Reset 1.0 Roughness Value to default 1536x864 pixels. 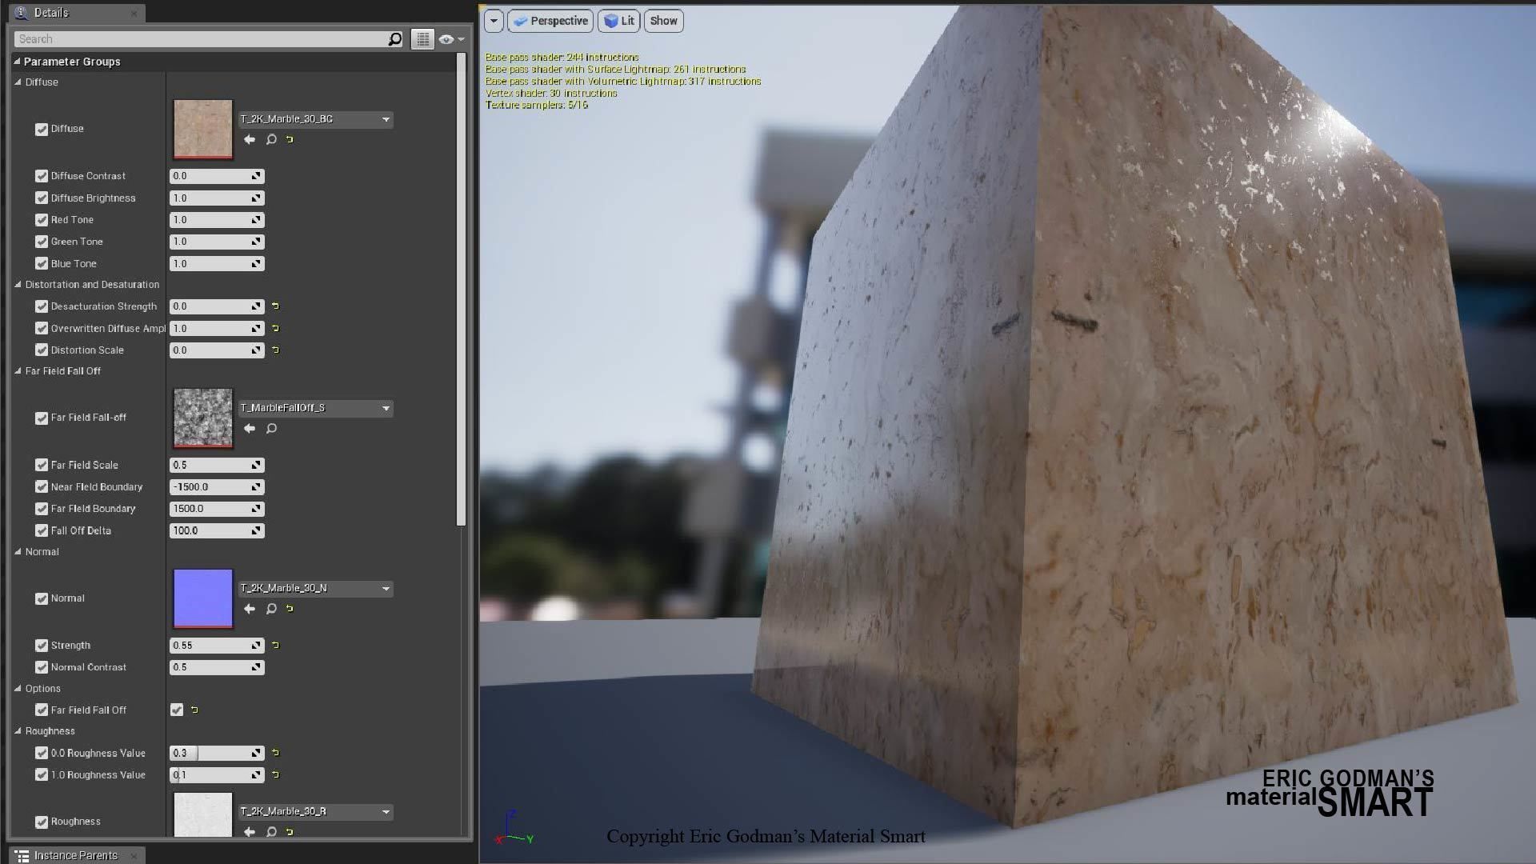tap(275, 774)
